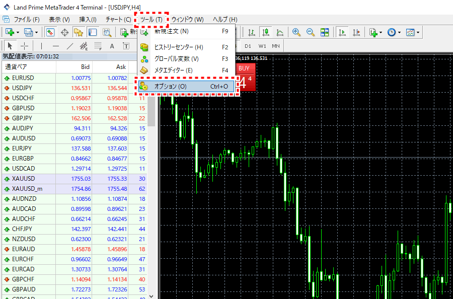
Task: Open the ファイル (F) menu
Action: (27, 20)
